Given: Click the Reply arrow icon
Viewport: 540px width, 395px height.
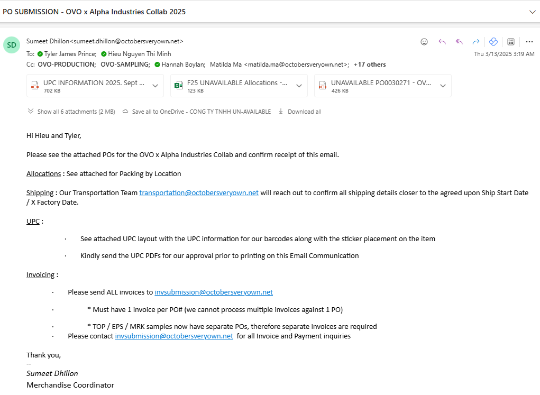Looking at the screenshot, I should point(442,42).
